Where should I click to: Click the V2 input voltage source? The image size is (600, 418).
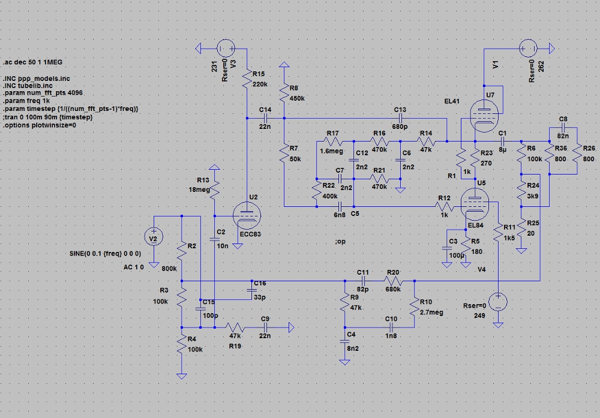(154, 237)
